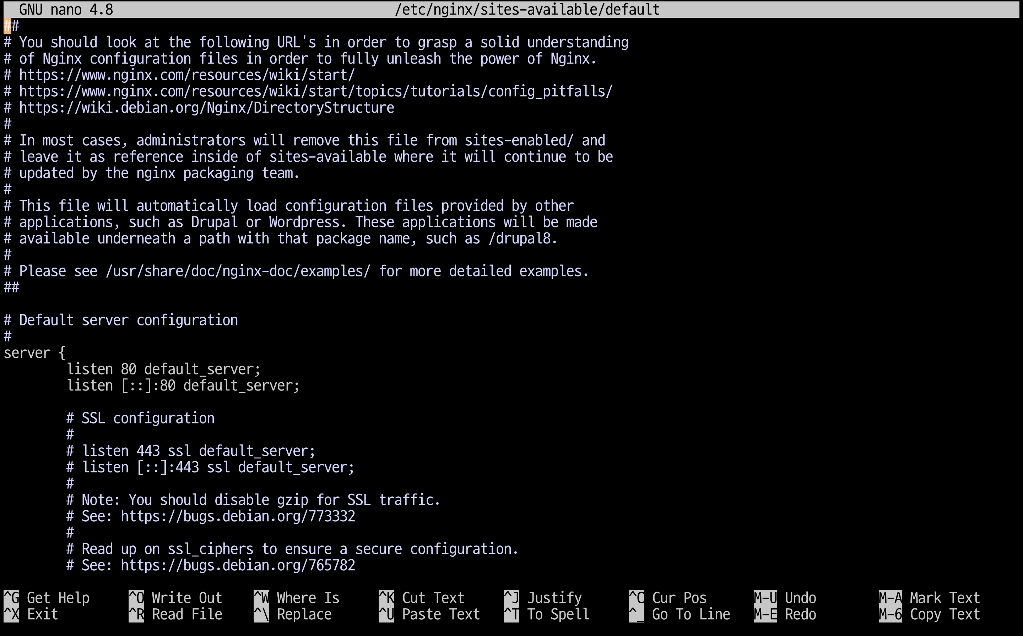Viewport: 1023px width, 636px height.
Task: Click the ^C Cur Pos shortcut
Action: (668, 598)
